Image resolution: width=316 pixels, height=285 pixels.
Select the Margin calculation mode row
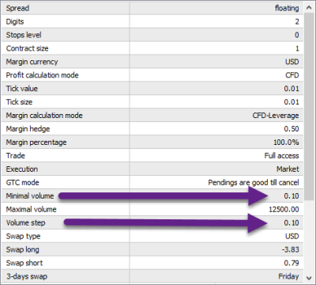[152, 116]
